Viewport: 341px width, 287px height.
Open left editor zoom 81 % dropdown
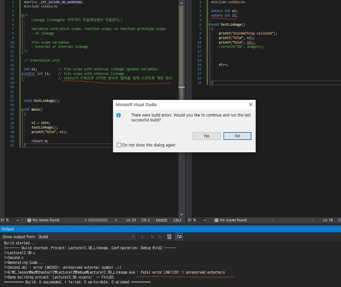17,220
